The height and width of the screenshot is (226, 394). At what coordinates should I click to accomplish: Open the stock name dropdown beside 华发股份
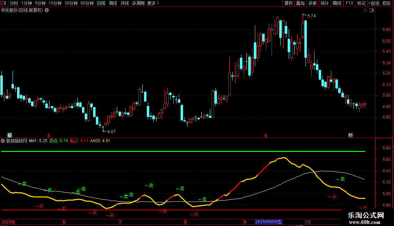[47, 10]
